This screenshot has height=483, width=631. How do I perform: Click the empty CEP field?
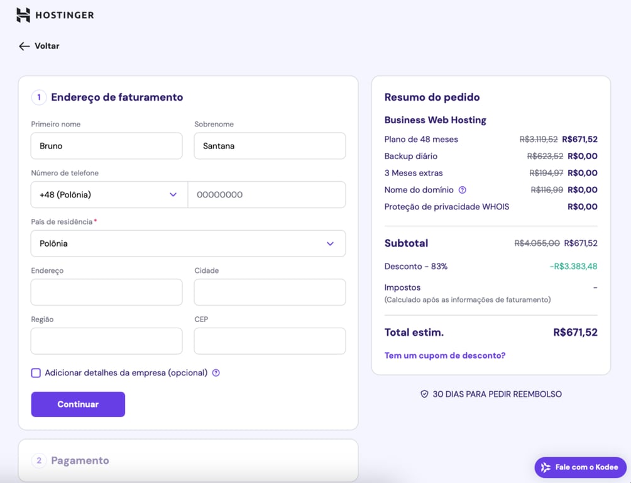269,341
